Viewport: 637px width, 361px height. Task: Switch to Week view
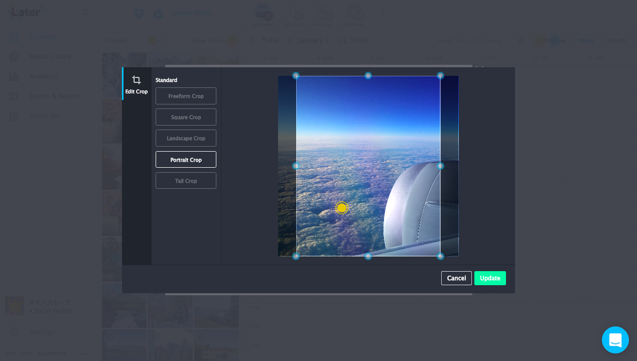tap(587, 41)
